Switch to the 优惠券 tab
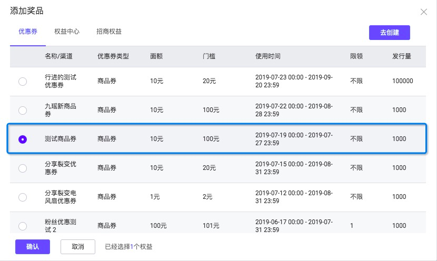The width and height of the screenshot is (437, 261). [x=28, y=32]
